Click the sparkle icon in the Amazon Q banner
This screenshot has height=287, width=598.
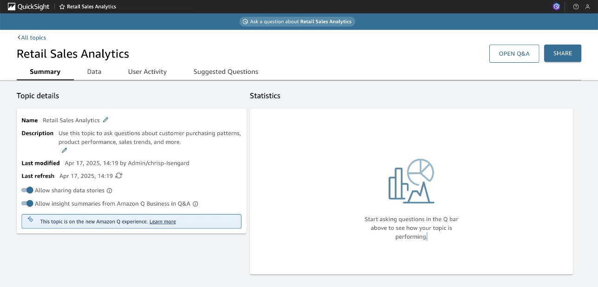point(31,220)
